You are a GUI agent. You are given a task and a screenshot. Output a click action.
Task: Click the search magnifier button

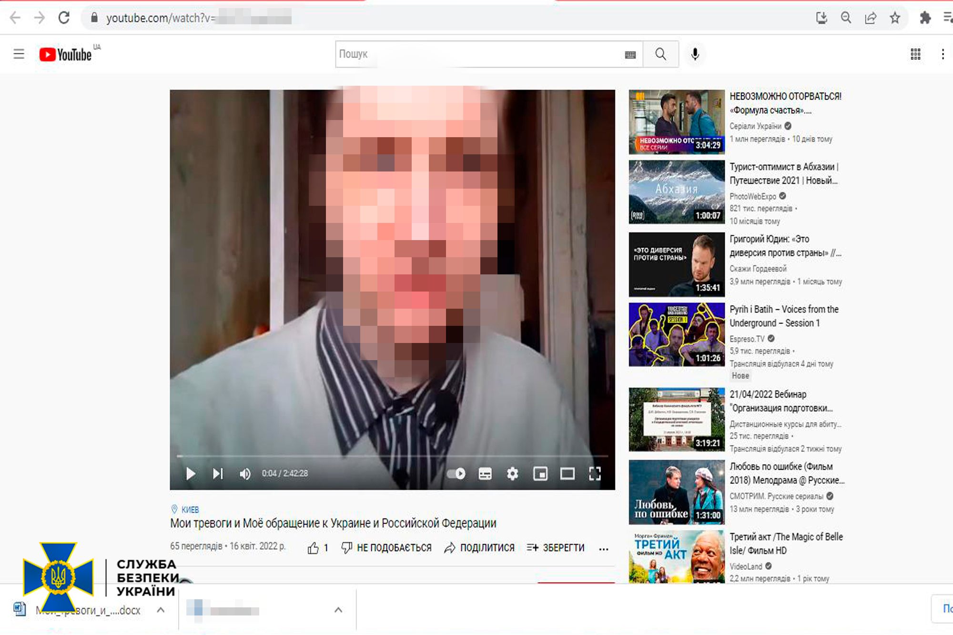pos(660,54)
